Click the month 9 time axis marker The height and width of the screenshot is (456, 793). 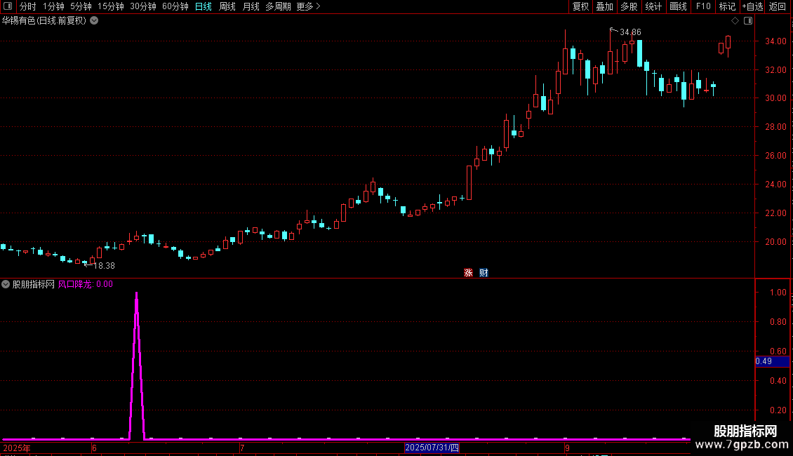[568, 448]
